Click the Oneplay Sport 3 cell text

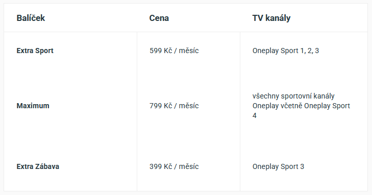(x=278, y=166)
